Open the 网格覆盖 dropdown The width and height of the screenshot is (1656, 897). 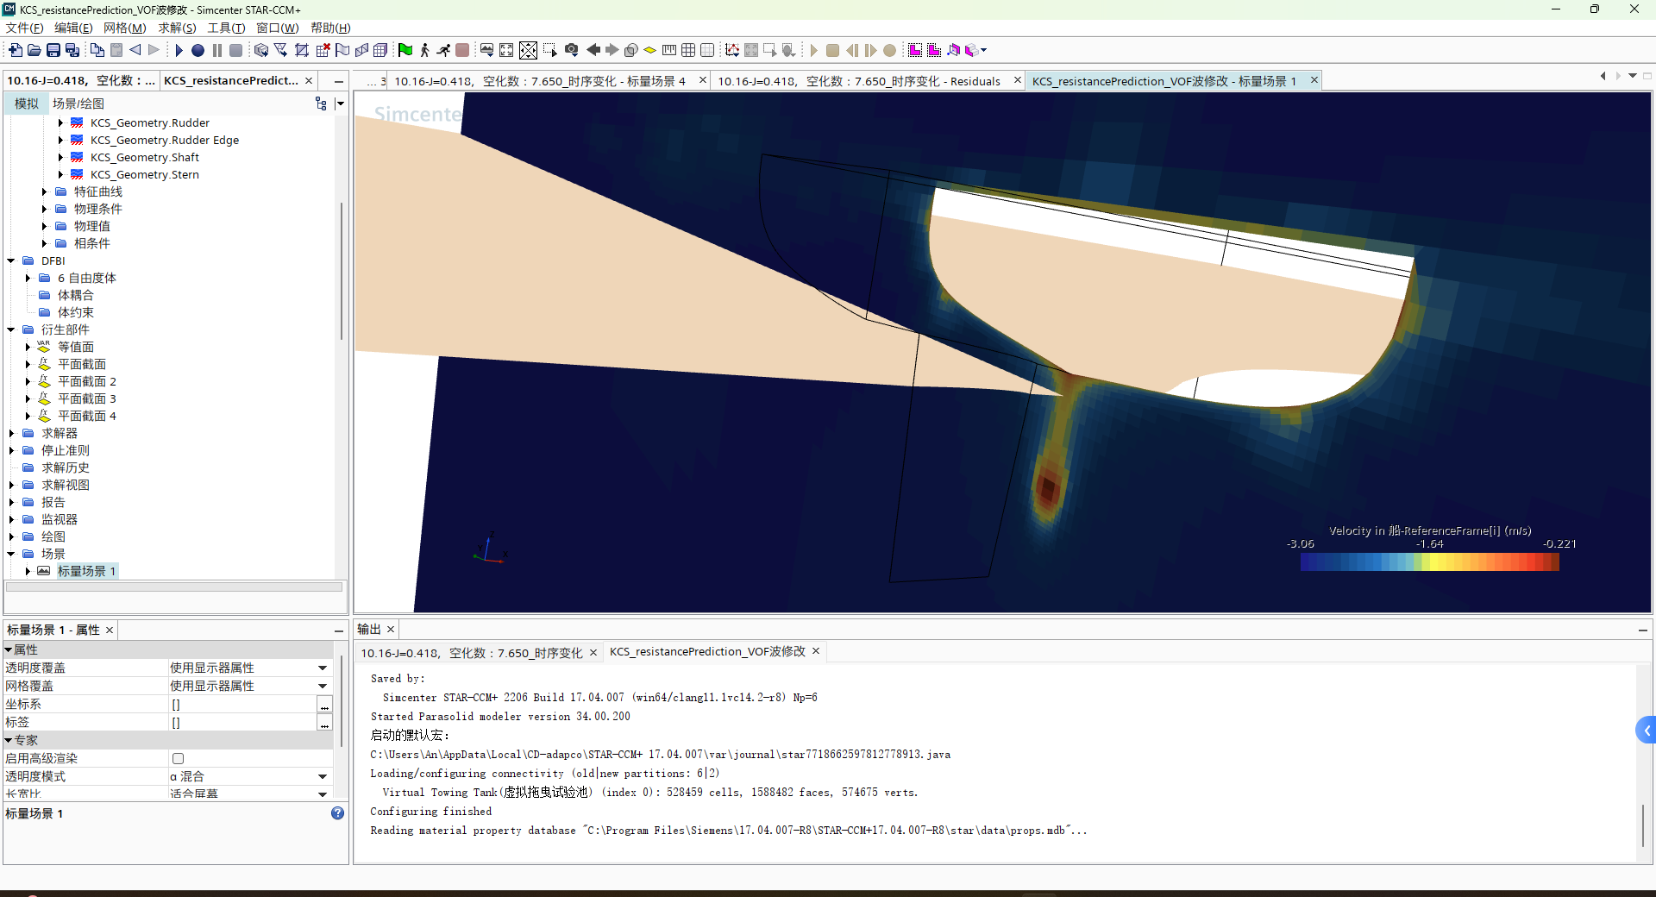tap(323, 686)
